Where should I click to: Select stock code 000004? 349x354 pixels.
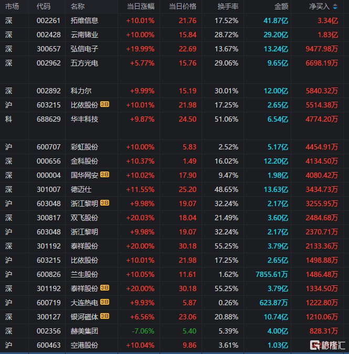[49, 175]
